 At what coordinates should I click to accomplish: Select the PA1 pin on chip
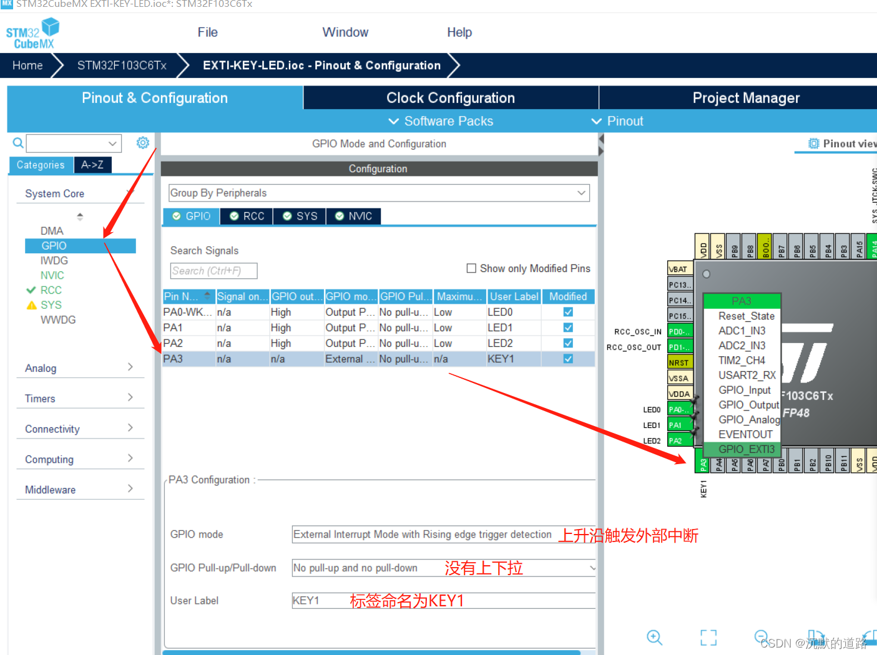point(680,425)
